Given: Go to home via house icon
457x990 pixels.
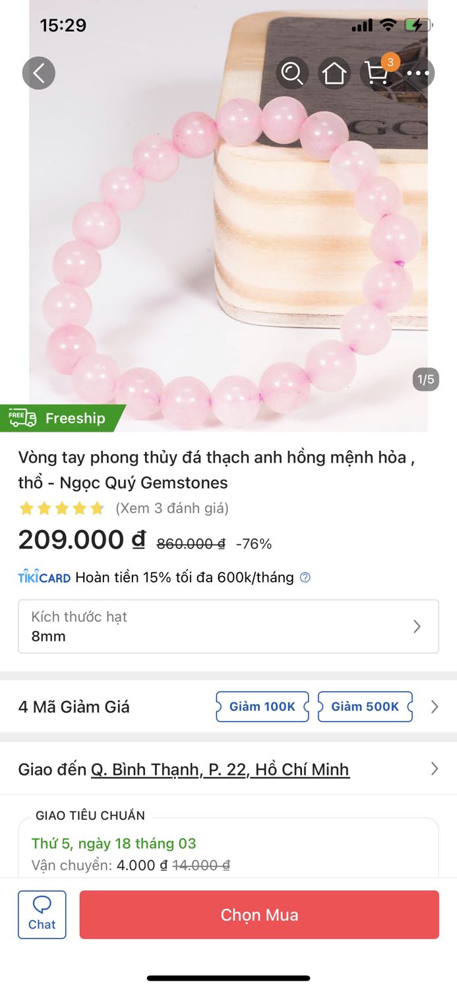Looking at the screenshot, I should (334, 73).
